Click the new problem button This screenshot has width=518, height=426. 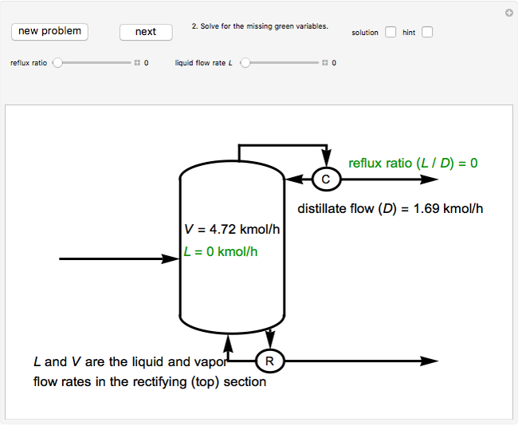point(49,31)
